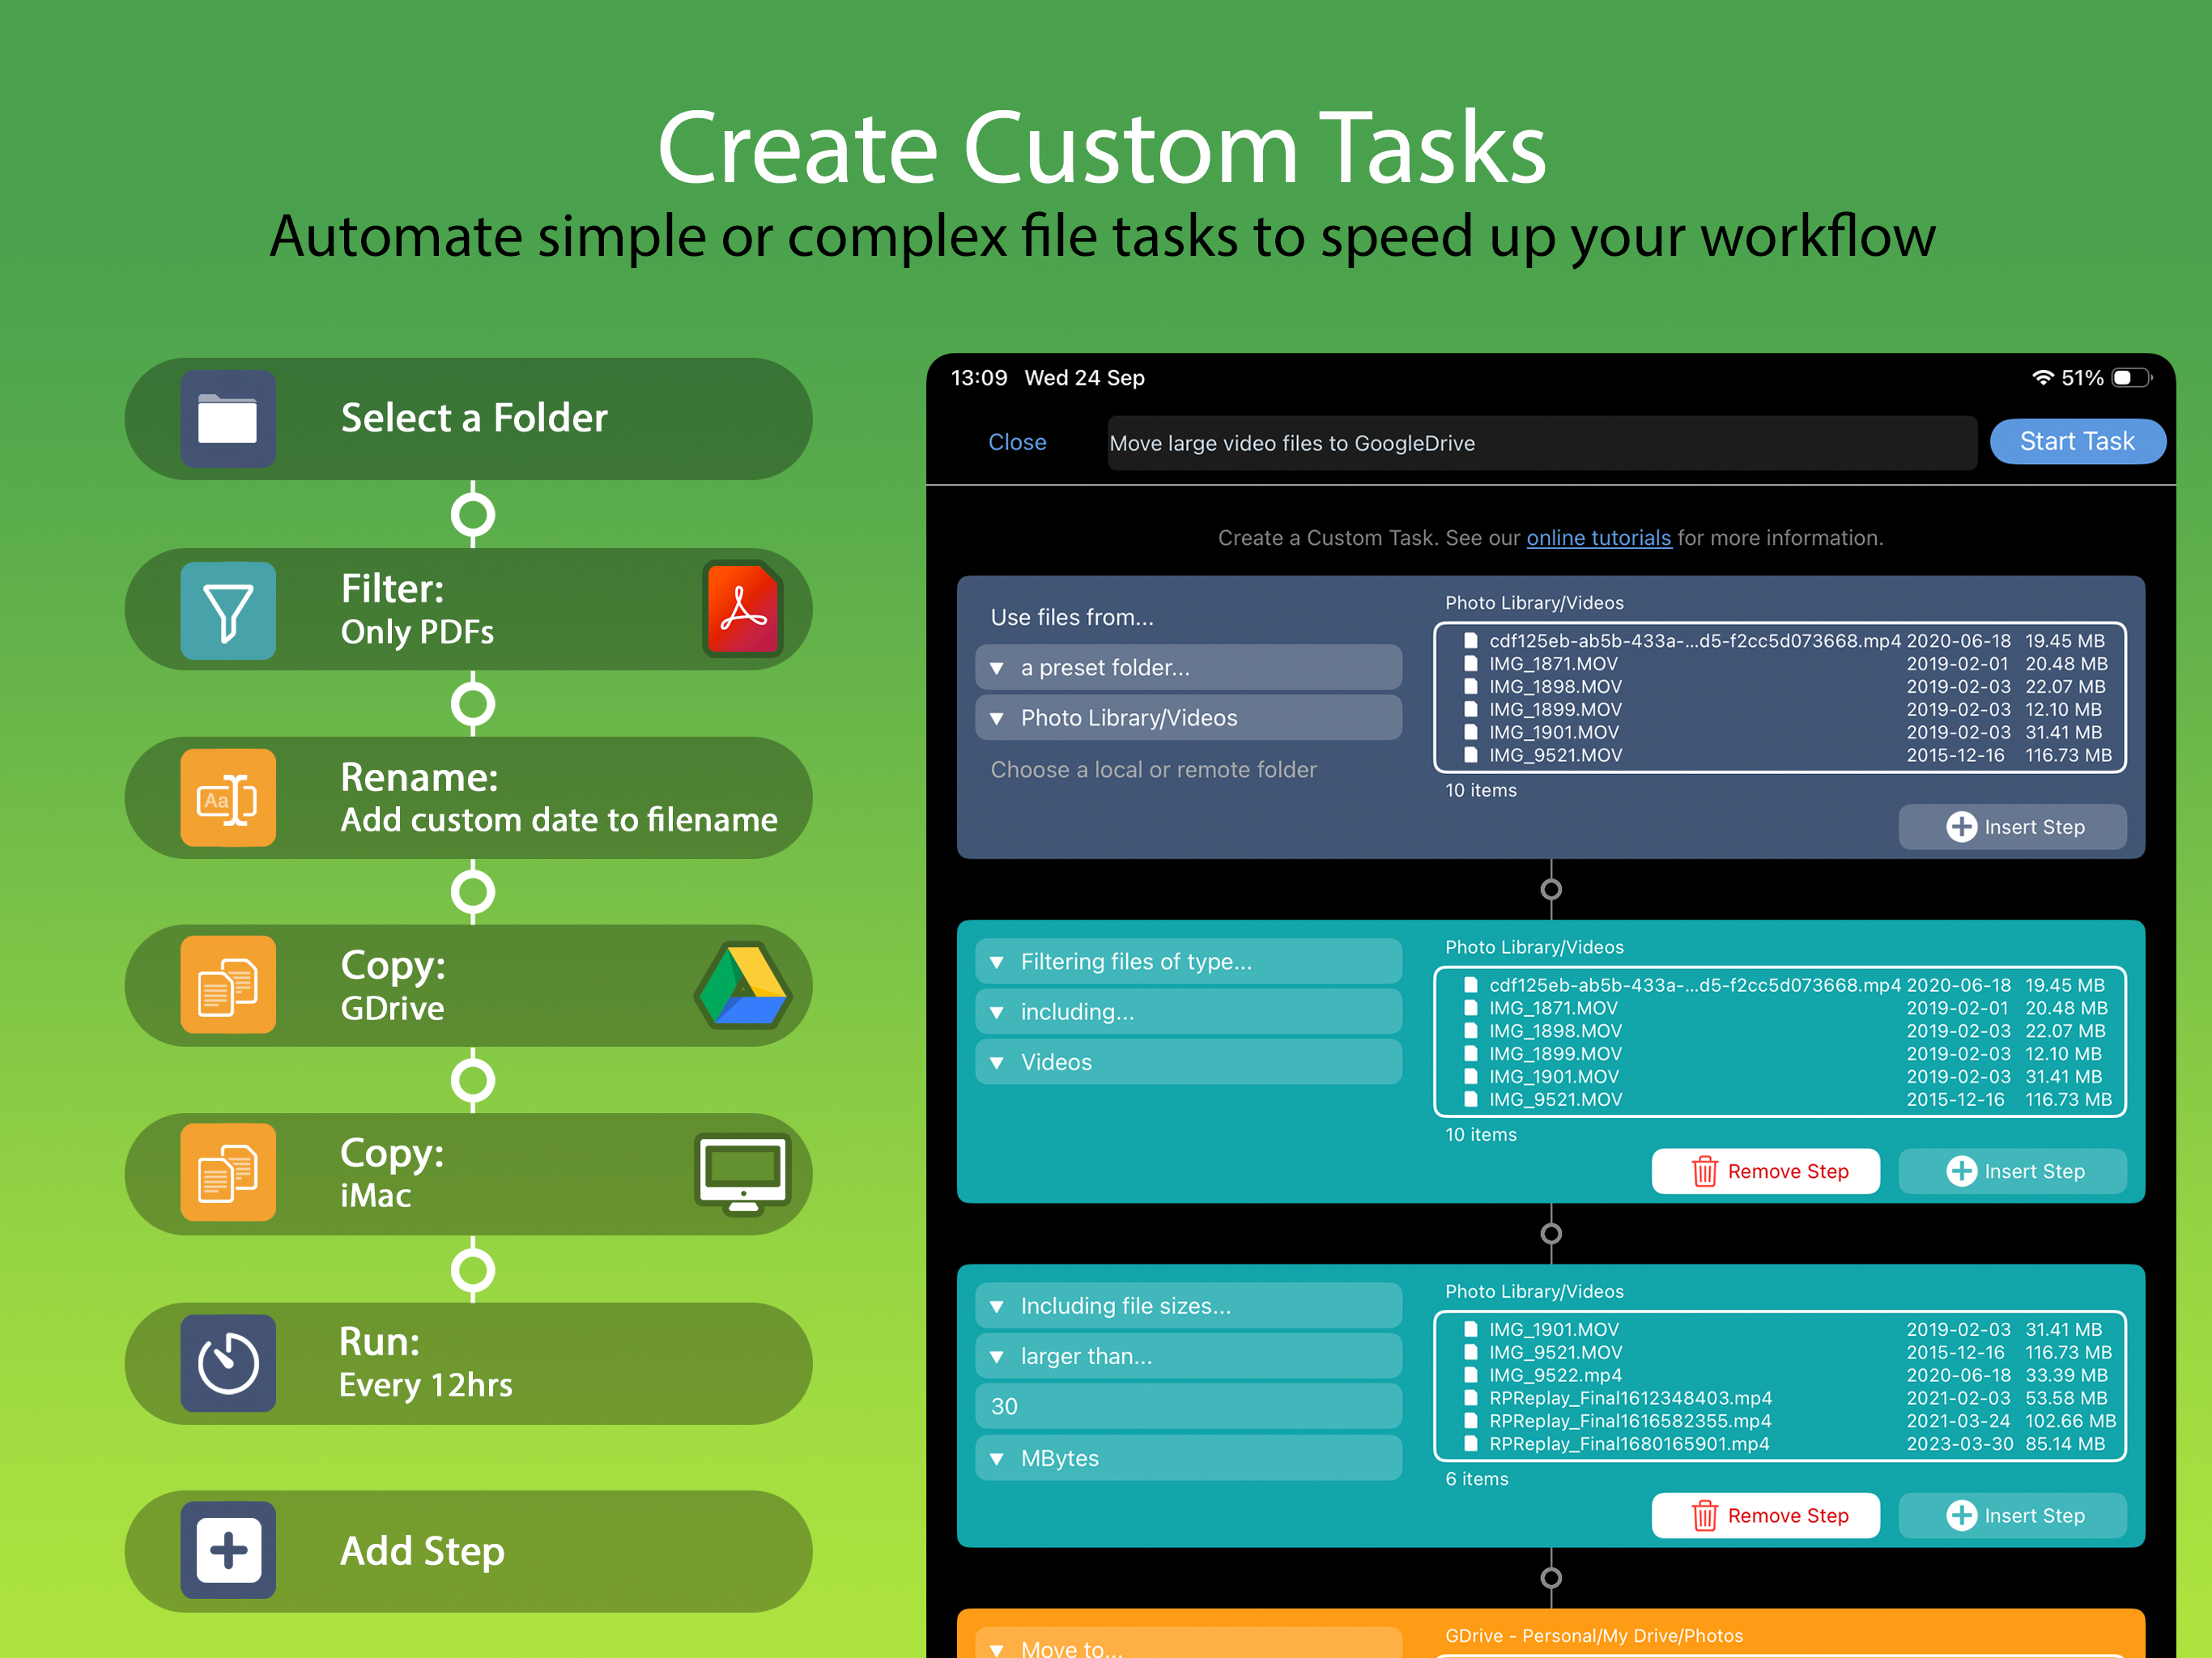Click the Select a Folder icon
Image resolution: width=2212 pixels, height=1658 pixels.
click(x=228, y=418)
